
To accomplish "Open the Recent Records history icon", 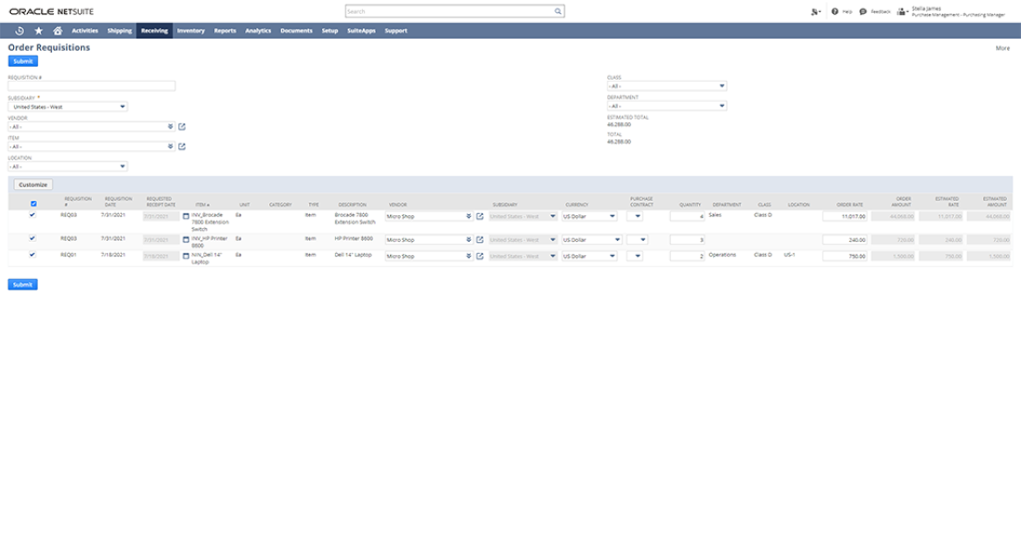I will click(19, 31).
